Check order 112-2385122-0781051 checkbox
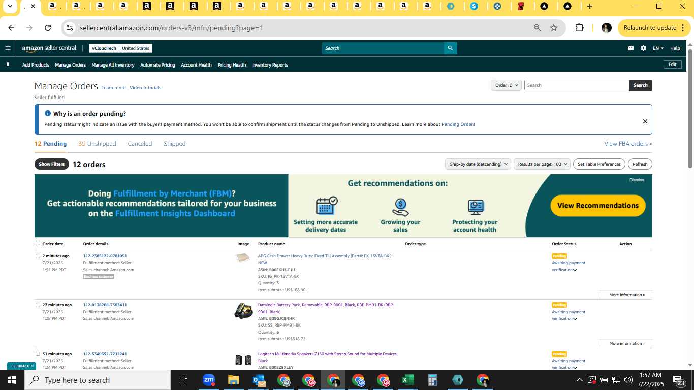This screenshot has height=390, width=694. click(38, 256)
